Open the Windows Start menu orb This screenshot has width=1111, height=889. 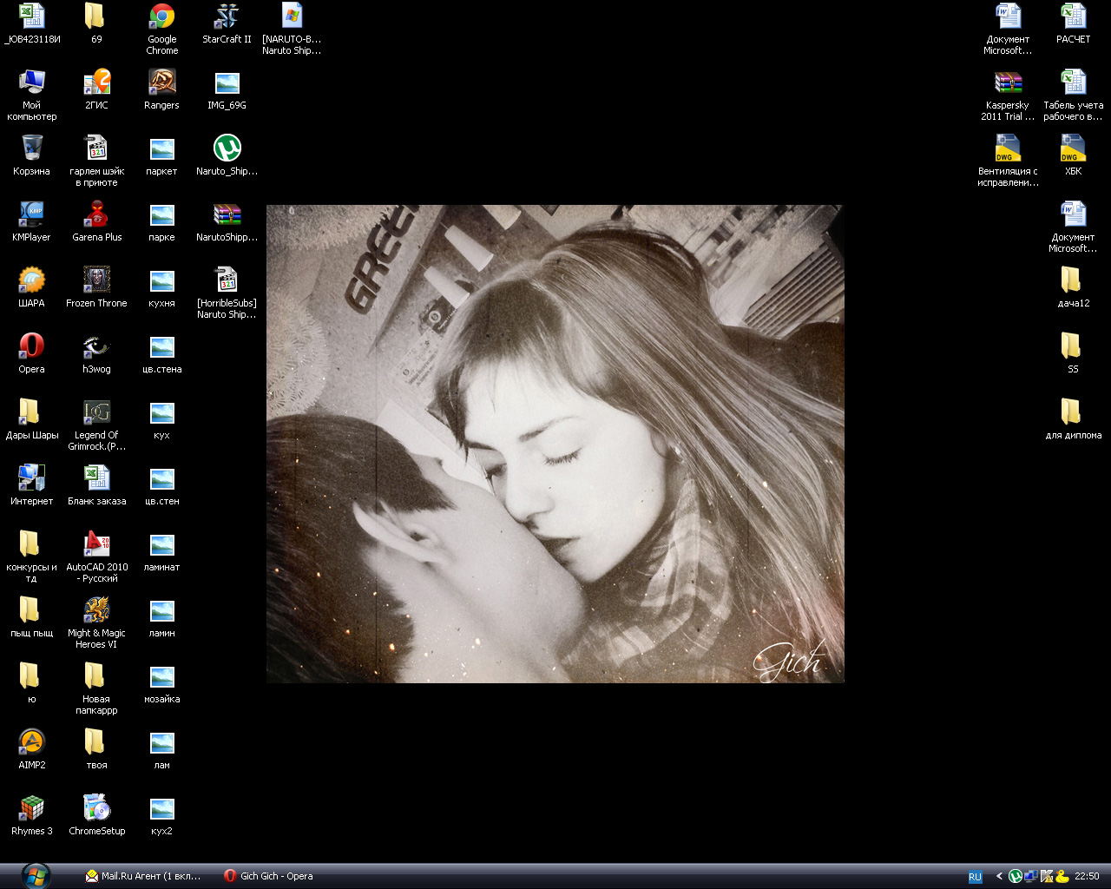36,875
